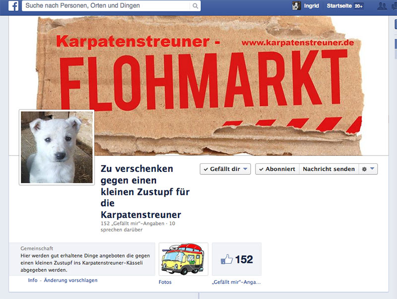Open the white puppy profile picture
The width and height of the screenshot is (397, 299).
pos(57,147)
